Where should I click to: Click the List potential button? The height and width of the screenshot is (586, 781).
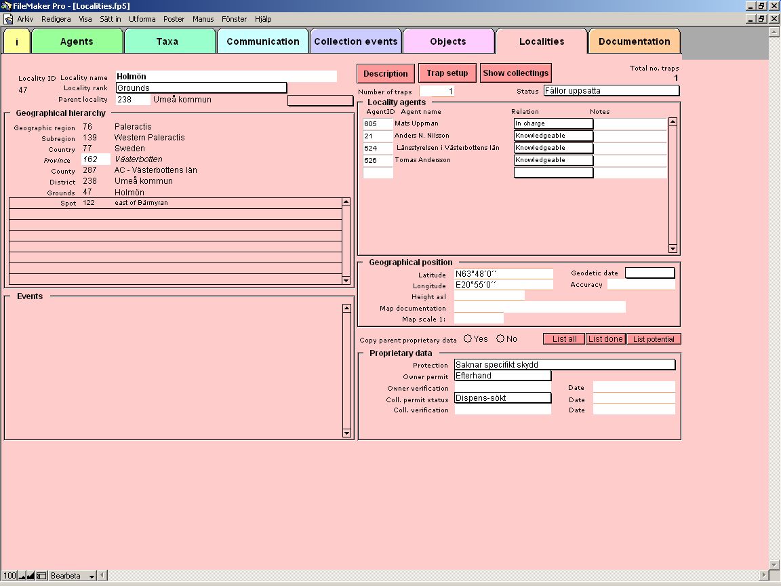tap(653, 339)
